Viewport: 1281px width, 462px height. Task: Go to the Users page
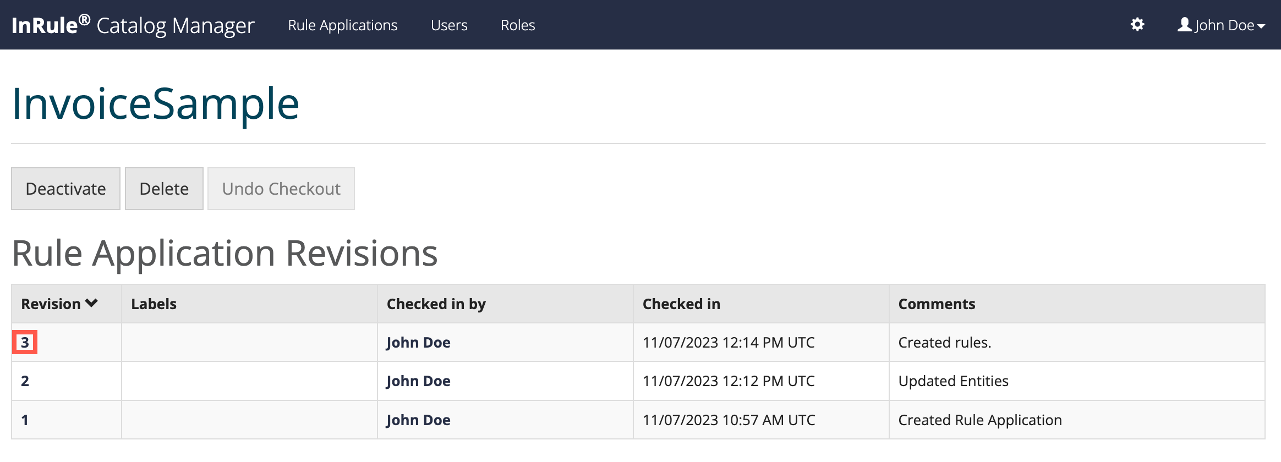[449, 25]
